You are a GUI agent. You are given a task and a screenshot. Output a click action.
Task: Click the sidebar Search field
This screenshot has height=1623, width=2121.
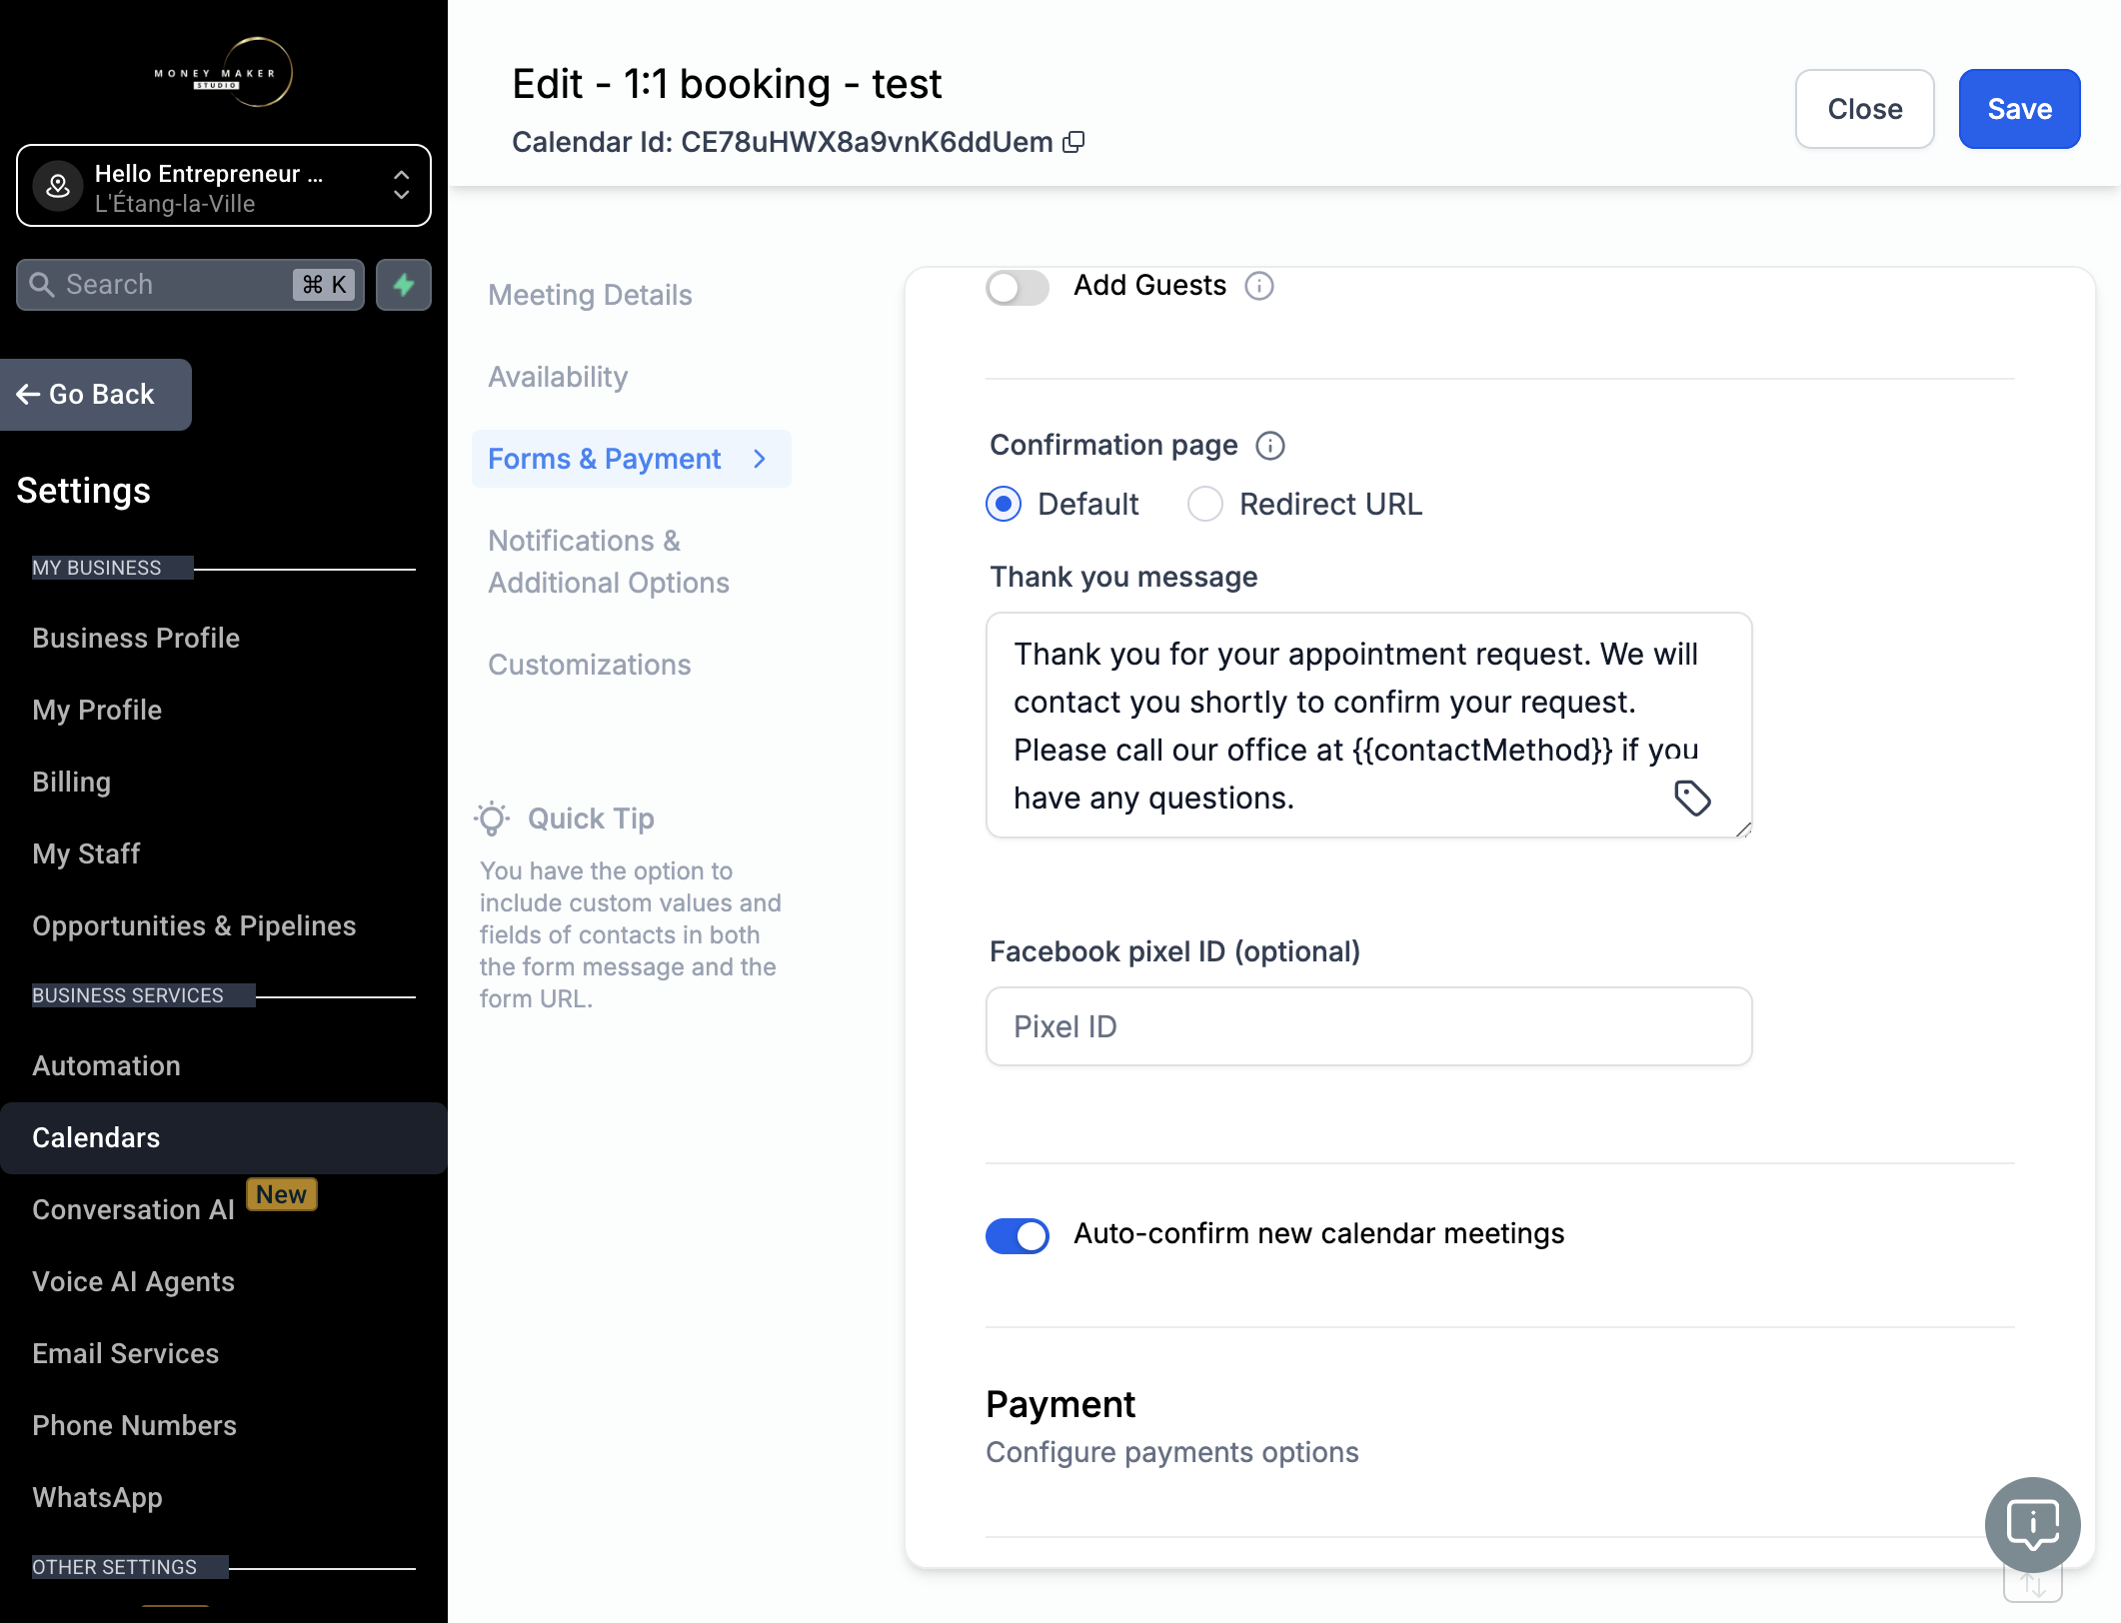coord(190,285)
